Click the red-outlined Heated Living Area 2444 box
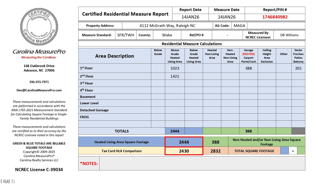The width and height of the screenshot is (314, 190). [x=184, y=142]
